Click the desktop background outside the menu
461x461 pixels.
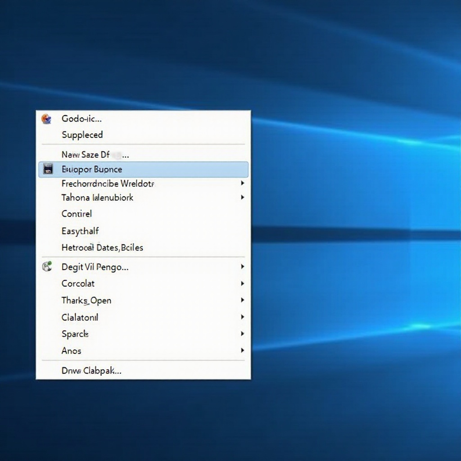click(356, 225)
